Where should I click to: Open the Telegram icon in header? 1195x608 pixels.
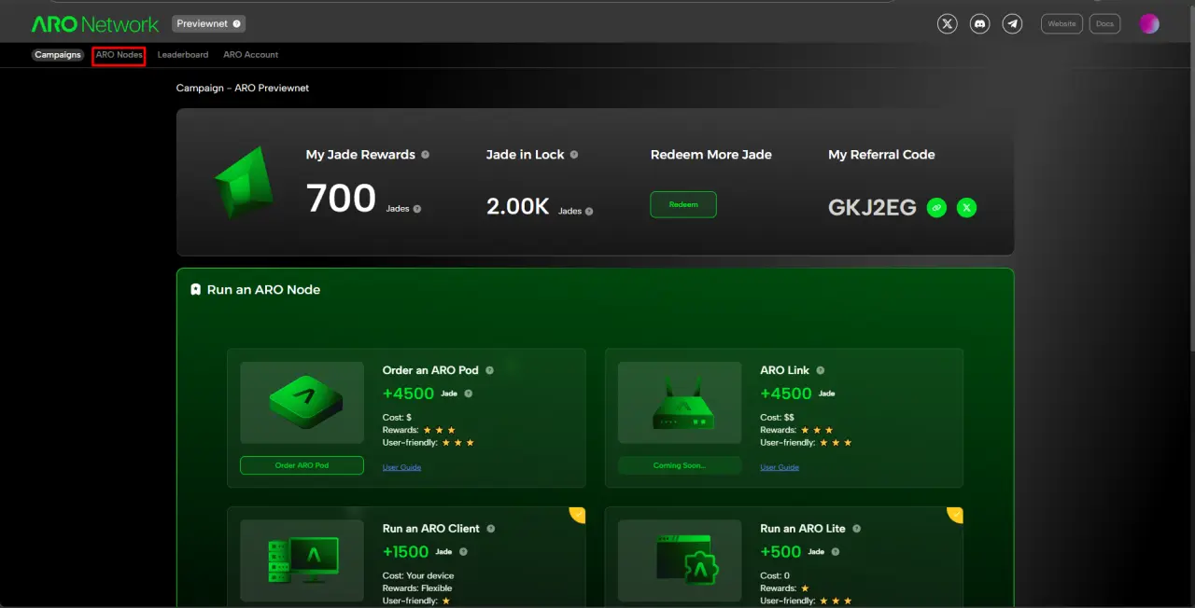pyautogui.click(x=1012, y=24)
